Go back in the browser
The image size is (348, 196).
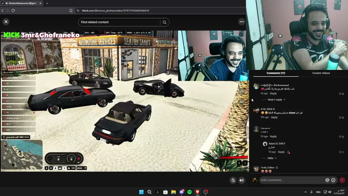(2, 11)
